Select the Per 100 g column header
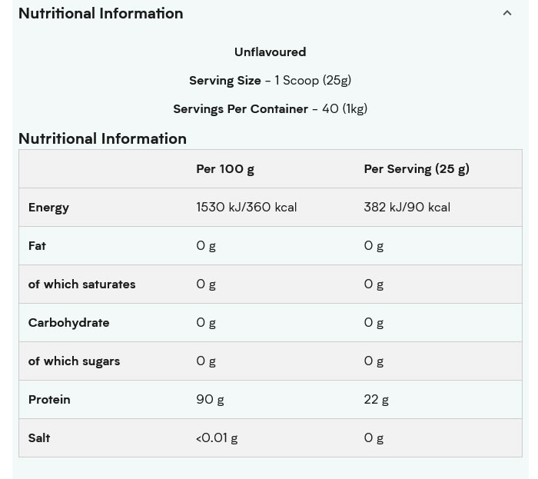 pos(224,168)
